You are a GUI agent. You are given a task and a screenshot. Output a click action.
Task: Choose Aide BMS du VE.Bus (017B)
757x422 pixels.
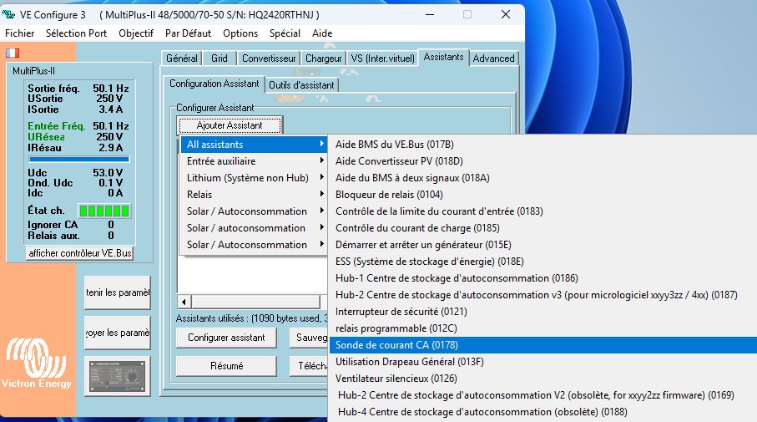pos(543,145)
